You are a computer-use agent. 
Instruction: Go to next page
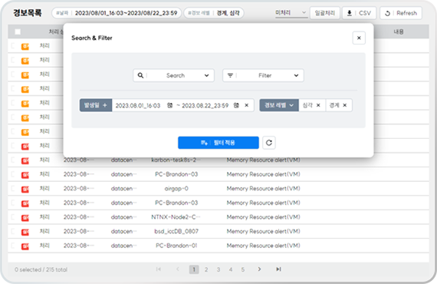[259, 269]
